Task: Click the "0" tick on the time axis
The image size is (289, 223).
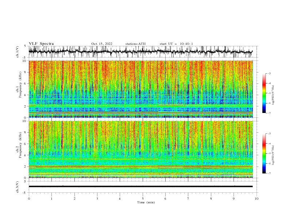Action: [x=29, y=199]
